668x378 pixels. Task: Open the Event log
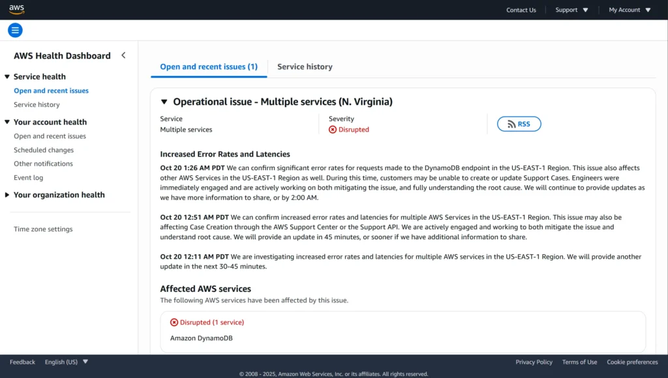coord(28,177)
